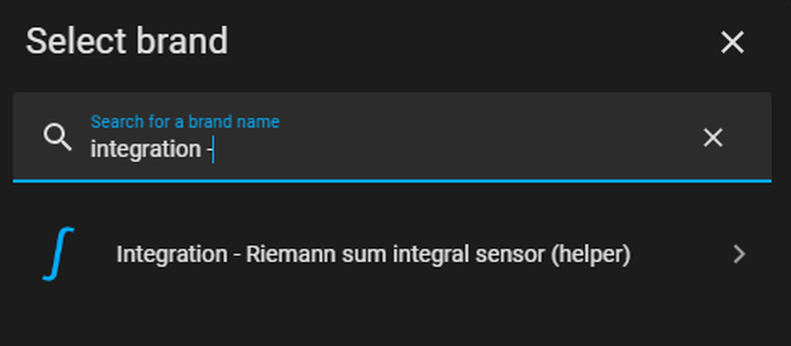This screenshot has width=791, height=346.
Task: Expand the Riemann sum entry arrow
Action: pyautogui.click(x=739, y=255)
